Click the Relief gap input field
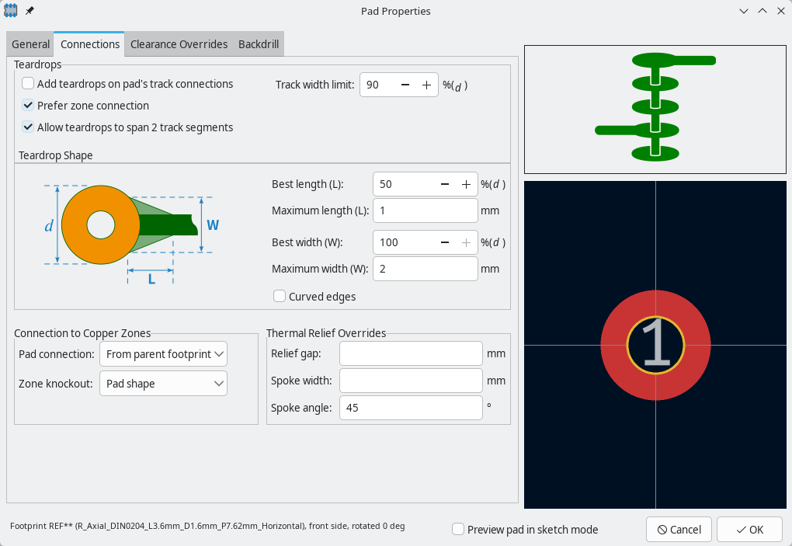Screen dimensions: 792x546 411,354
